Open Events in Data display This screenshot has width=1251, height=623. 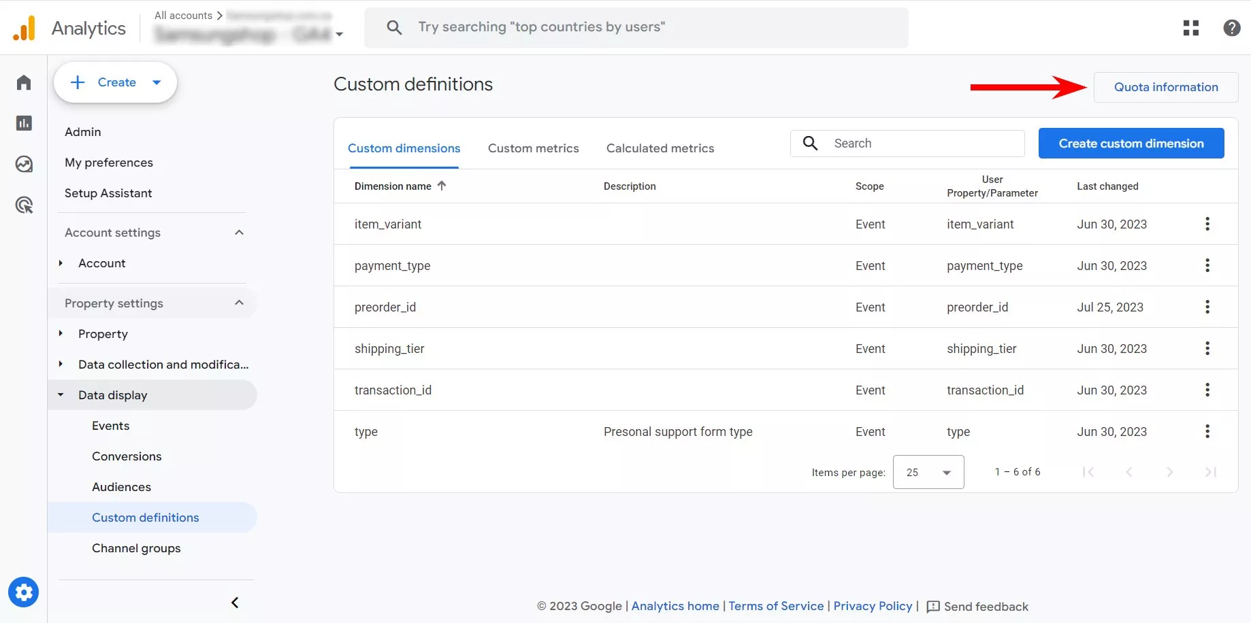click(x=110, y=426)
